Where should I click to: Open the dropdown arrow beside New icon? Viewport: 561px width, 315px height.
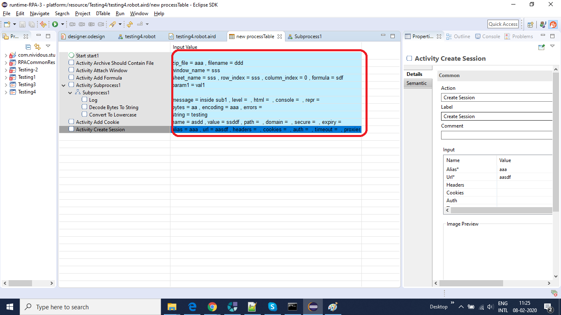[14, 25]
